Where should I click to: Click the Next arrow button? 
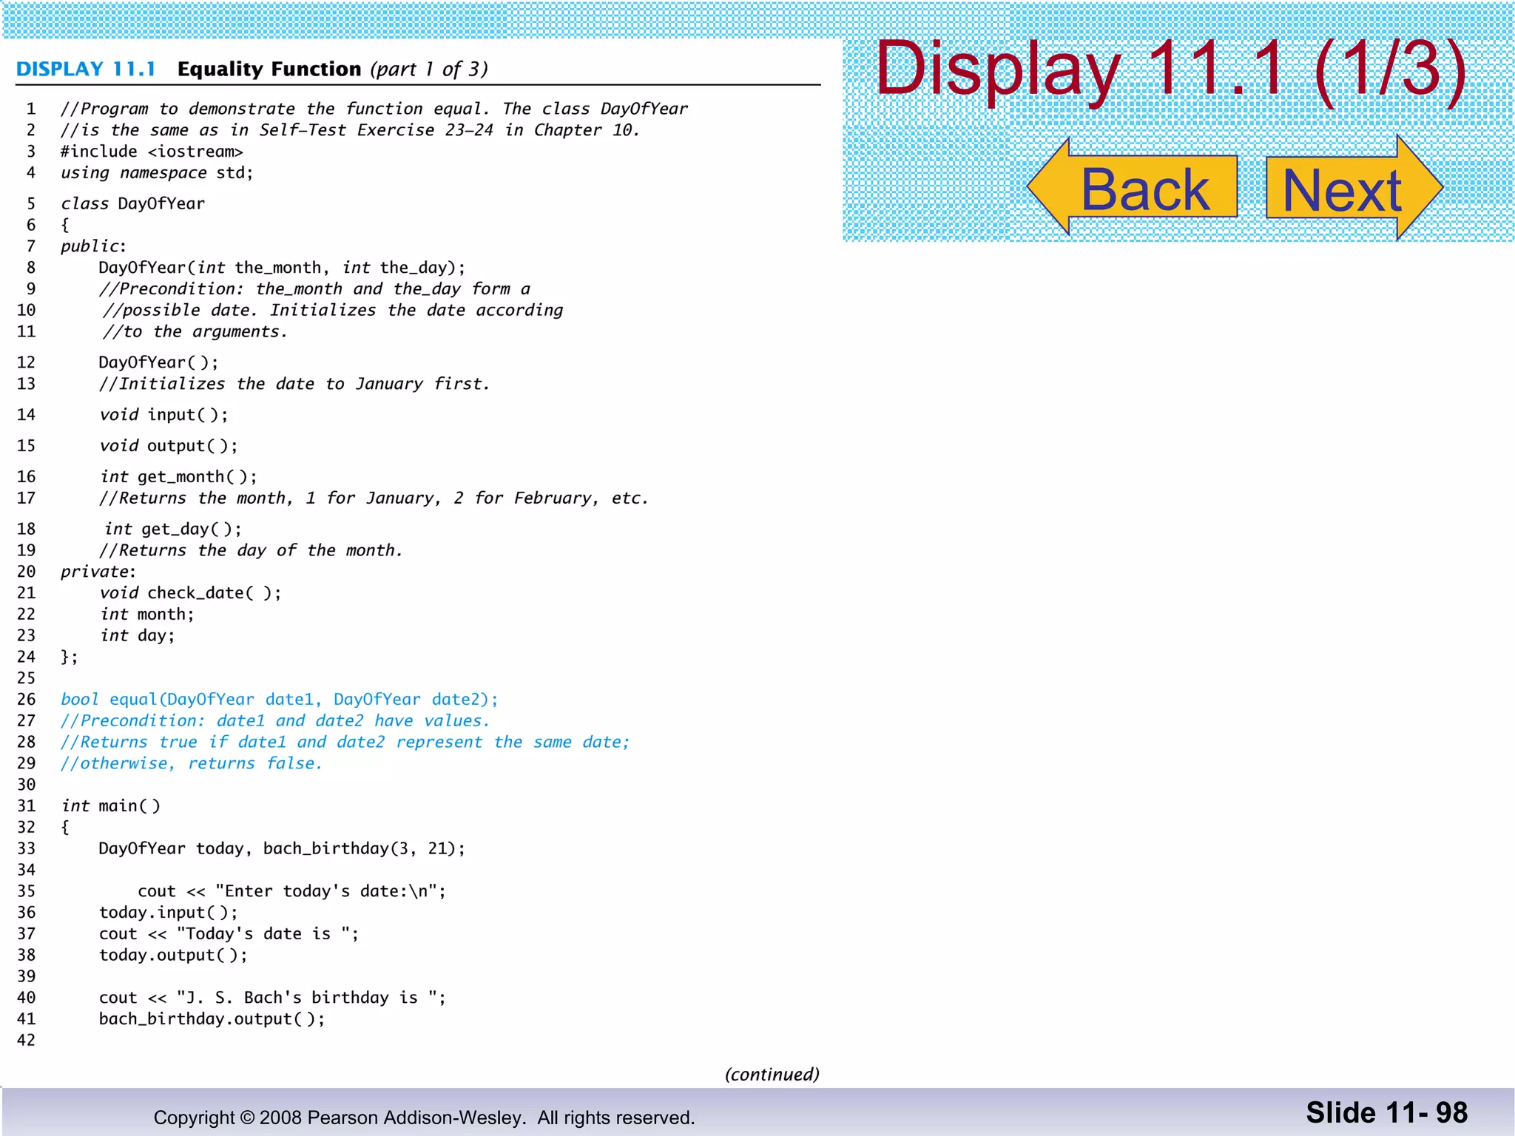(1354, 188)
